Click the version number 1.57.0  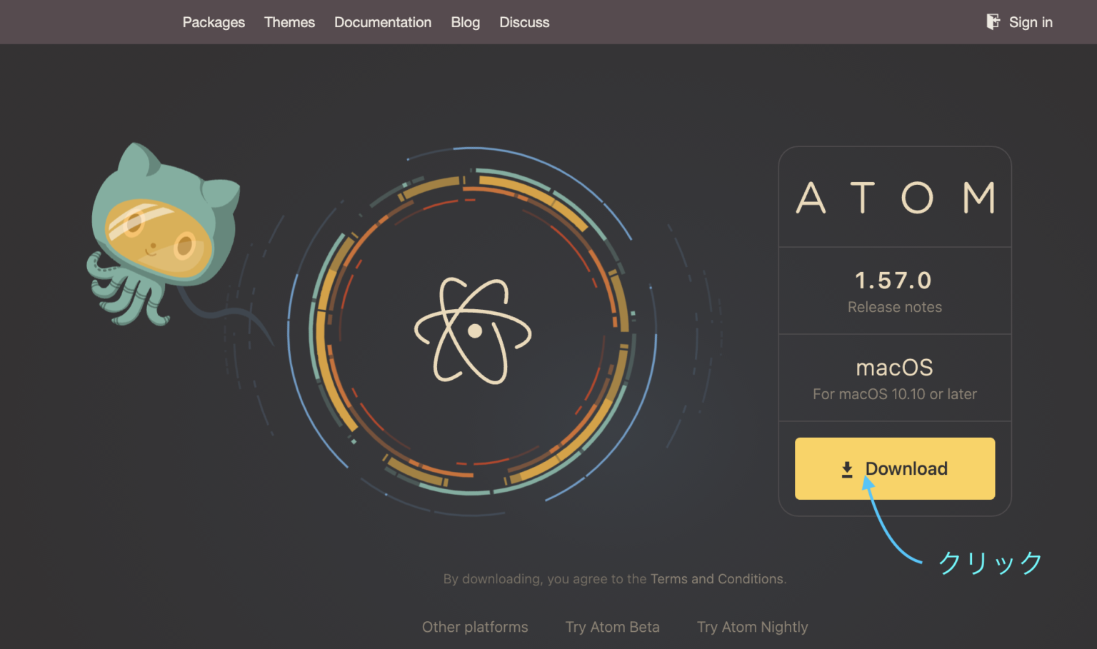[893, 280]
